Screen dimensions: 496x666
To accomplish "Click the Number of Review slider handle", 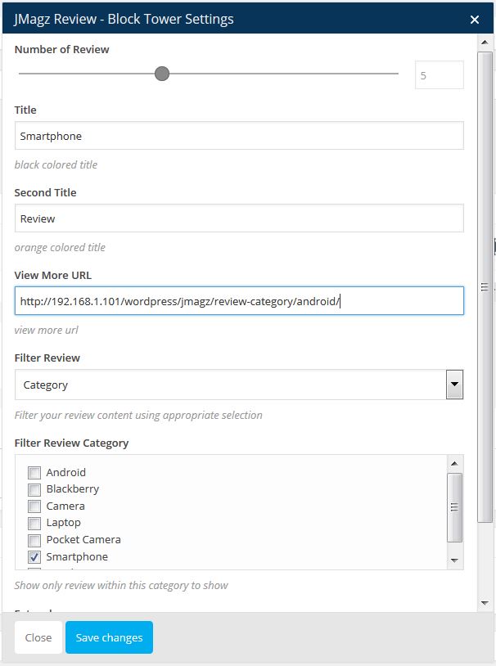I will (x=162, y=74).
